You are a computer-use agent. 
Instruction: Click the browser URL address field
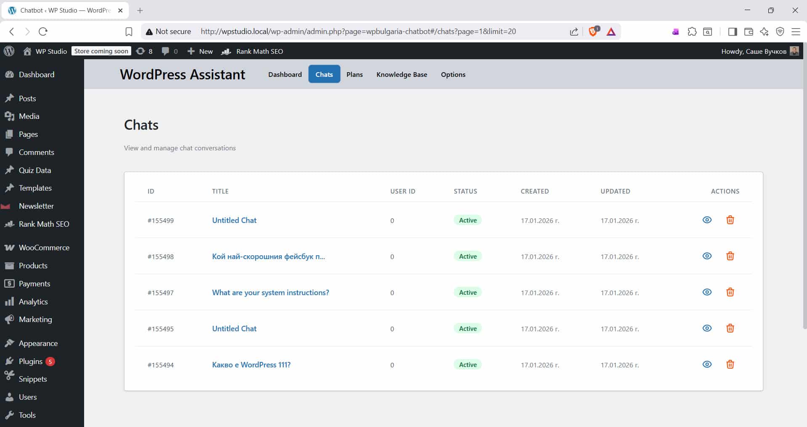[x=357, y=31]
